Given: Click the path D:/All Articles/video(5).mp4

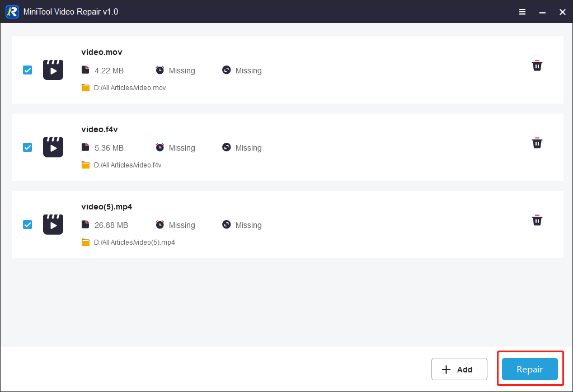Looking at the screenshot, I should (x=134, y=242).
